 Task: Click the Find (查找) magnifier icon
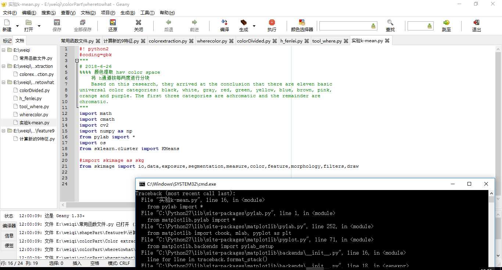[x=390, y=25]
